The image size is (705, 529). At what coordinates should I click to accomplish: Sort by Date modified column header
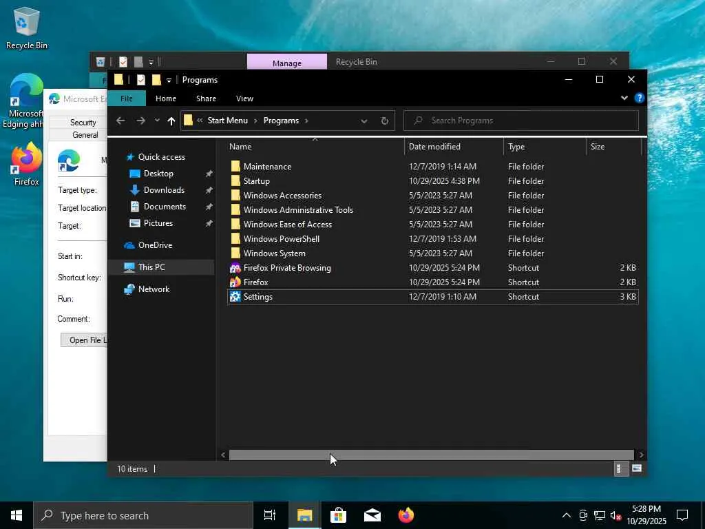point(454,147)
